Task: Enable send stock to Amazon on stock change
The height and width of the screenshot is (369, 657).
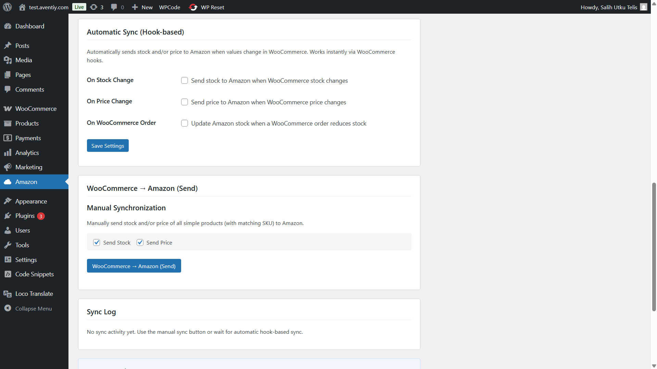Action: point(185,80)
